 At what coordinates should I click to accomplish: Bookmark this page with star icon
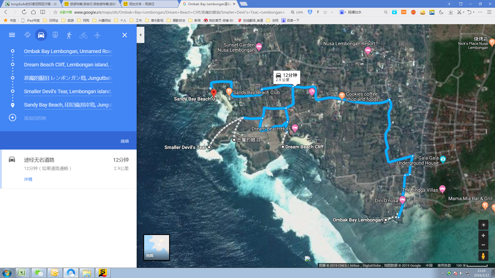click(55, 12)
